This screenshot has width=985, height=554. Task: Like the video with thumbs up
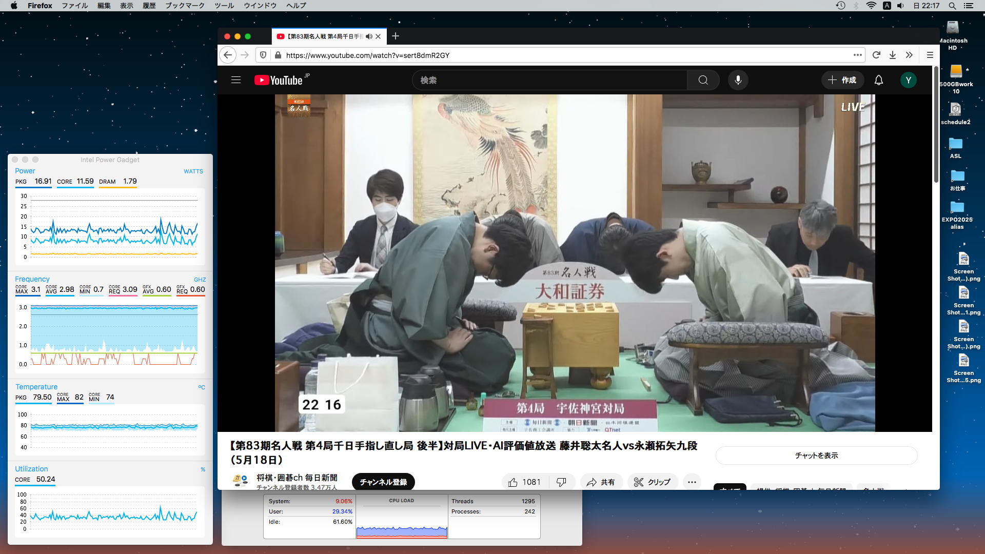(x=513, y=482)
